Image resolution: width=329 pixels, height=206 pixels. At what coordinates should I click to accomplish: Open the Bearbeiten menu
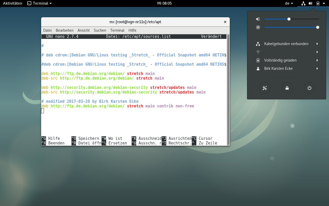pos(65,30)
